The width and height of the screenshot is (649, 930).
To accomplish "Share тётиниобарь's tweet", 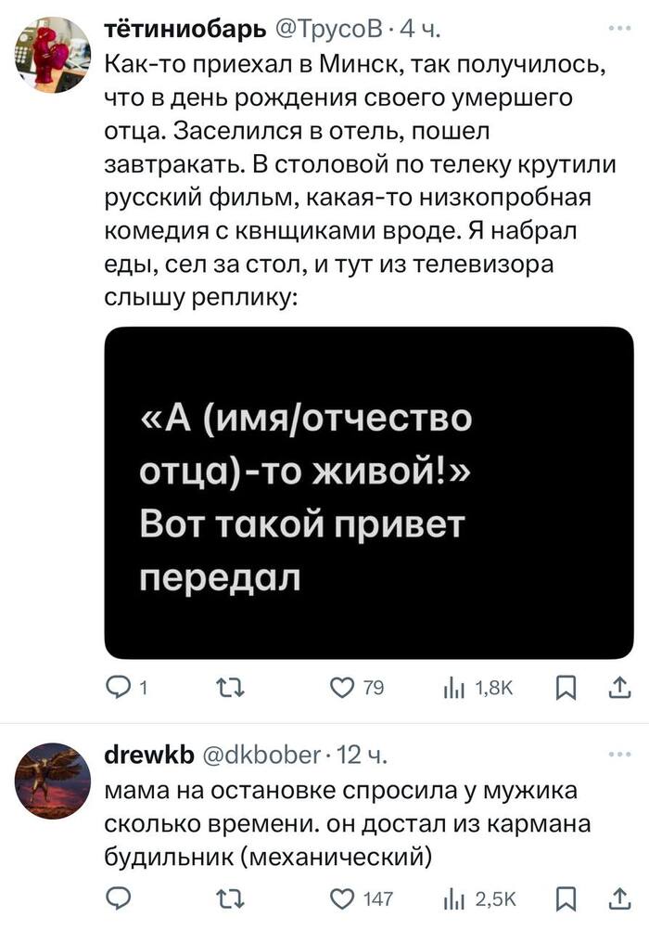I will (x=616, y=687).
